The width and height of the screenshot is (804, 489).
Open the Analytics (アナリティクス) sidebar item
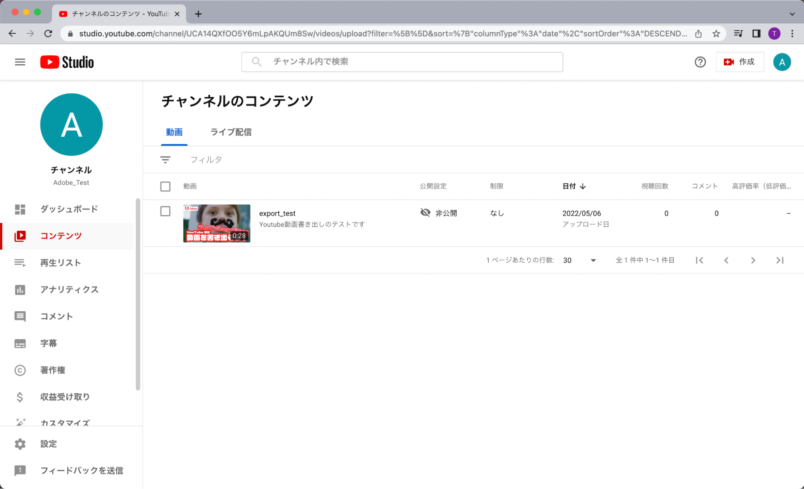[x=69, y=290]
